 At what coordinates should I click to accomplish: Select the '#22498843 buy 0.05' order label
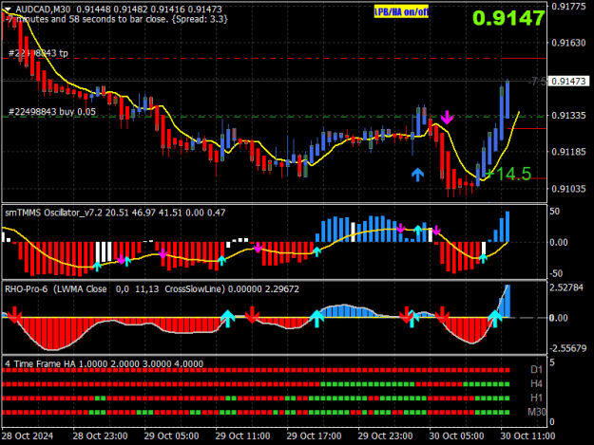[52, 112]
